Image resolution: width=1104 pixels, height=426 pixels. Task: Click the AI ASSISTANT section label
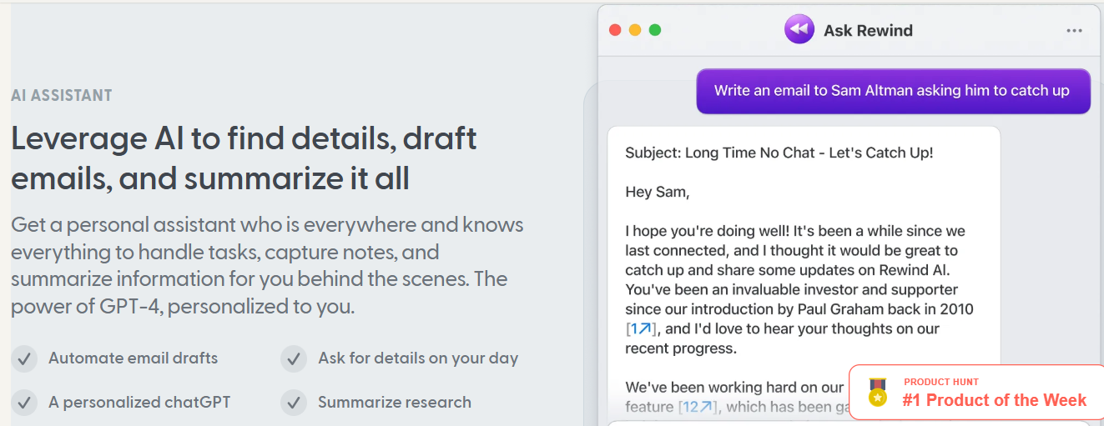coord(62,95)
